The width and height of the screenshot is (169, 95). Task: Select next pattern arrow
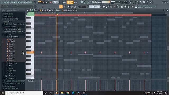[101, 7]
